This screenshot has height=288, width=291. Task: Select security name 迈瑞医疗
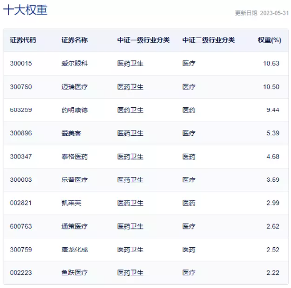75,87
